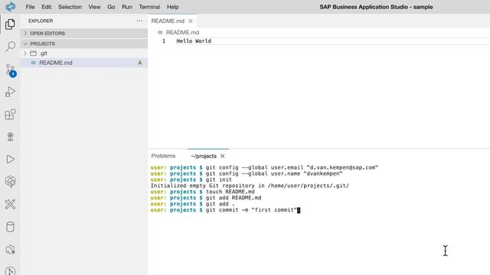Click the EXPLORER panel title
The width and height of the screenshot is (490, 275).
tap(41, 21)
